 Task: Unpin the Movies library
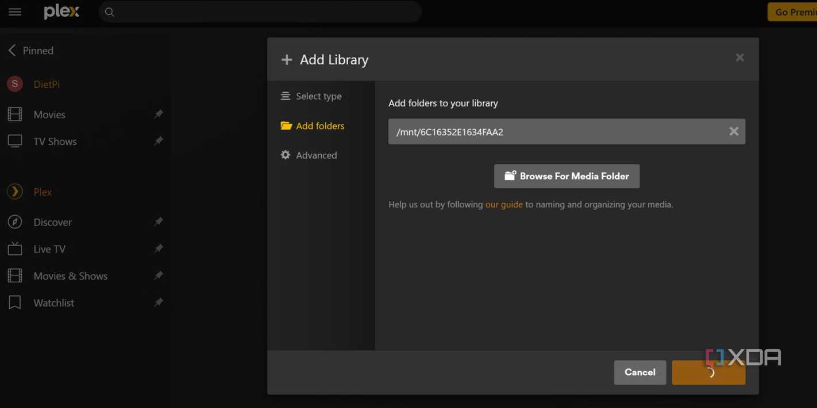159,114
